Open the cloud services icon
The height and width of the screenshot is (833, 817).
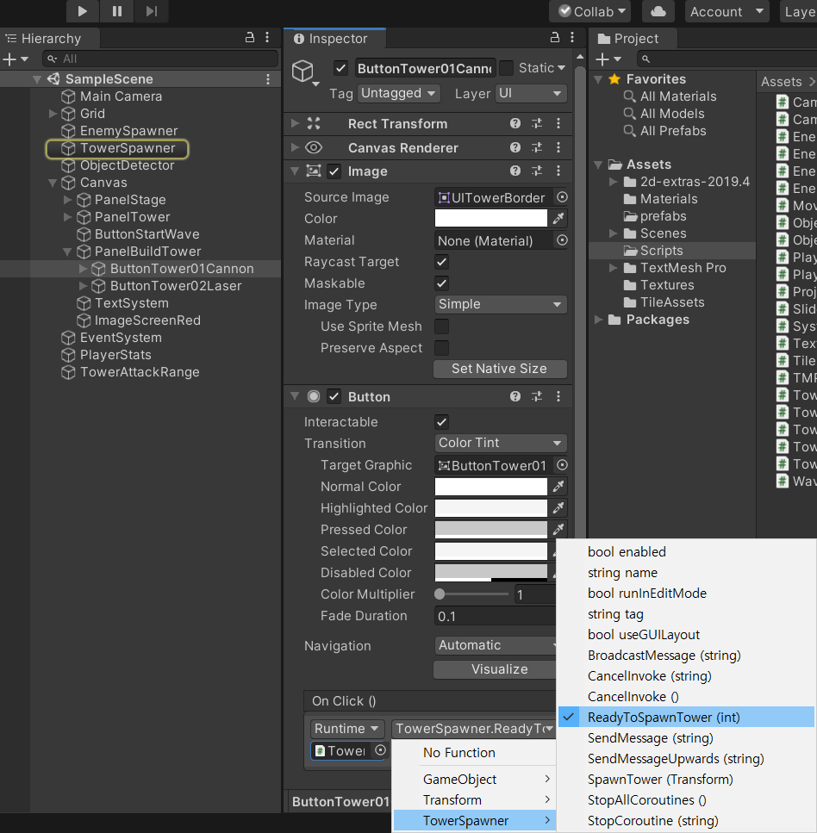(658, 11)
